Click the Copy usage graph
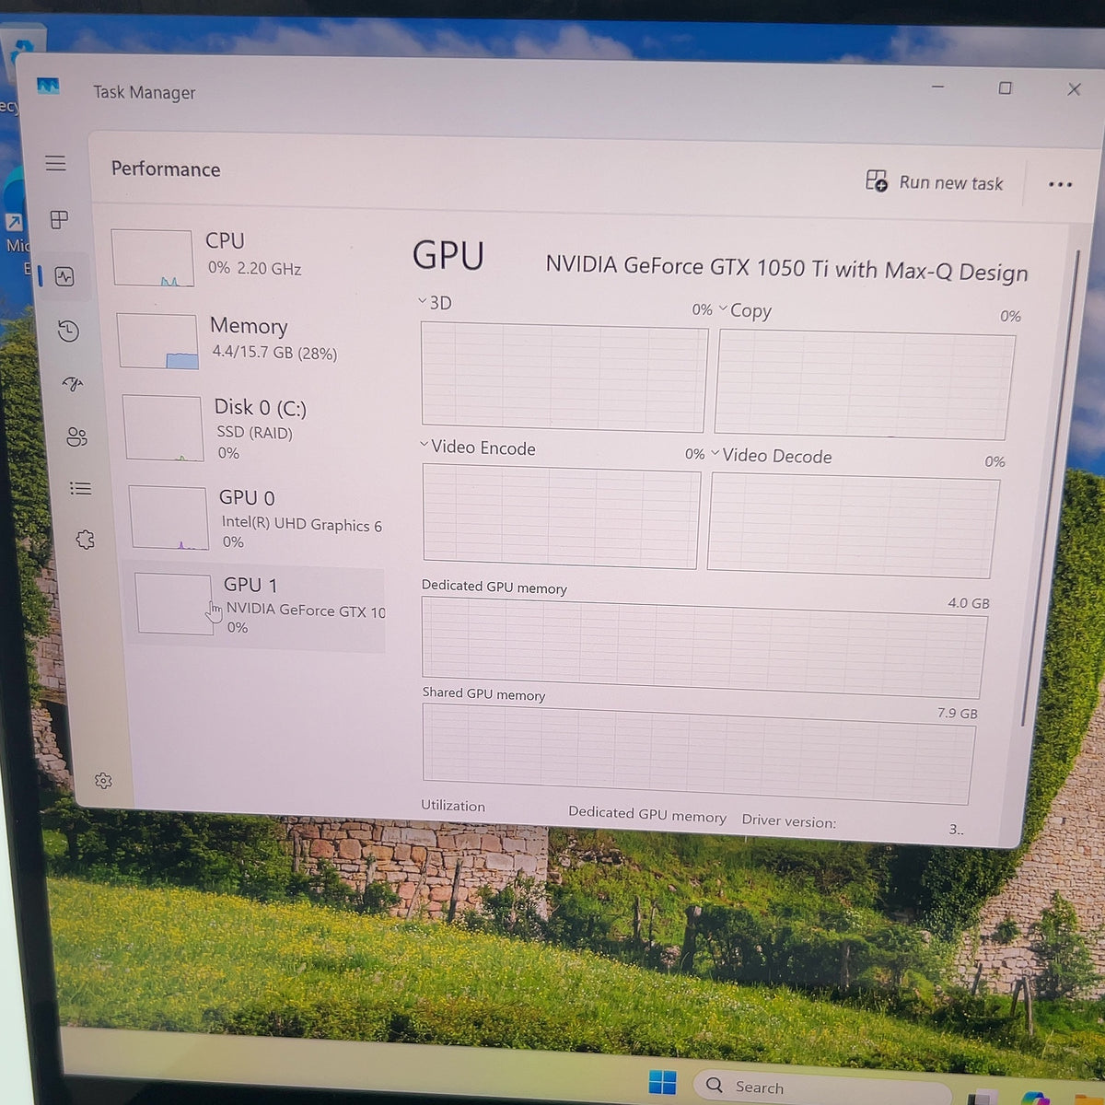Viewport: 1105px width, 1105px height. [x=865, y=385]
